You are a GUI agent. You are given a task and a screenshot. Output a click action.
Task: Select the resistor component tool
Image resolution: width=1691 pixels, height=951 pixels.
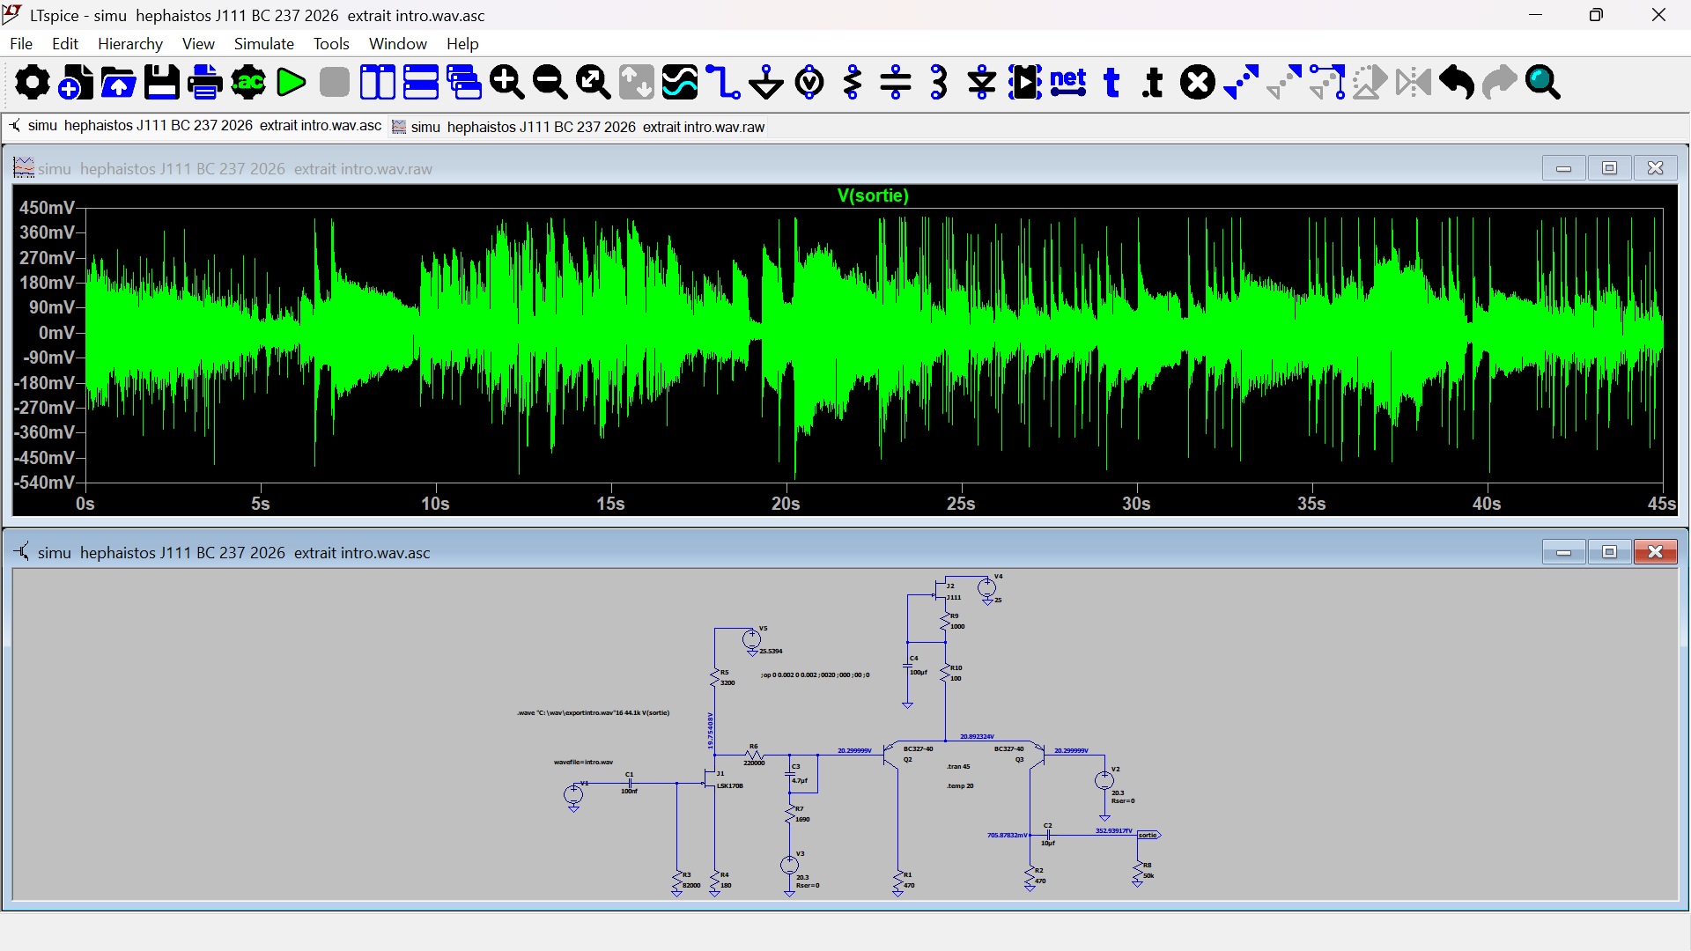(853, 83)
